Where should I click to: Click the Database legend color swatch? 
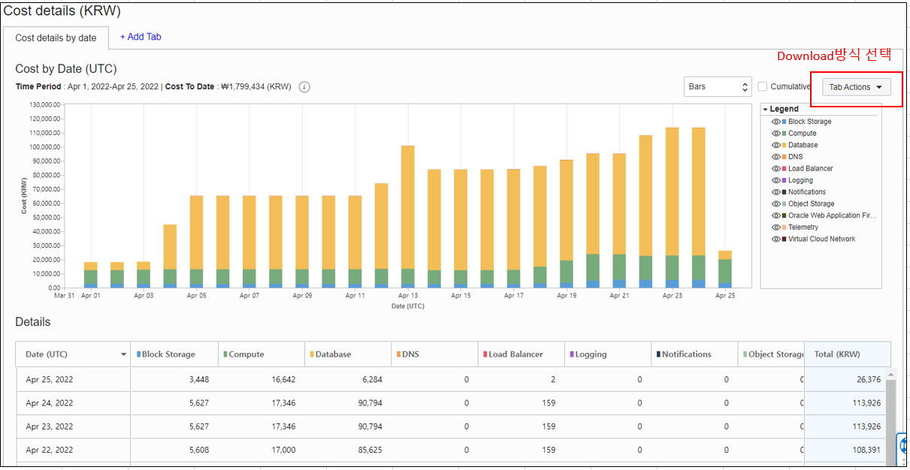(785, 145)
